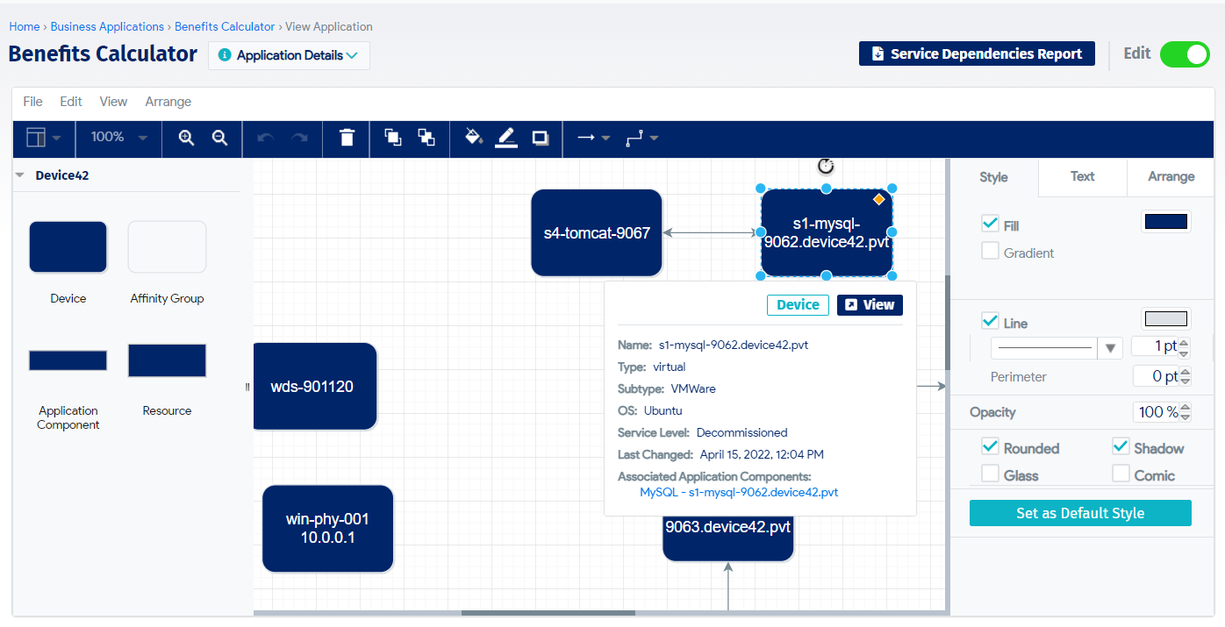The image size is (1225, 627).
Task: Turn off the Edit toggle switch
Action: pyautogui.click(x=1184, y=54)
